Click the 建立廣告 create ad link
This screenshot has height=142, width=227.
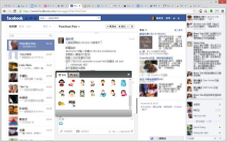point(178,30)
